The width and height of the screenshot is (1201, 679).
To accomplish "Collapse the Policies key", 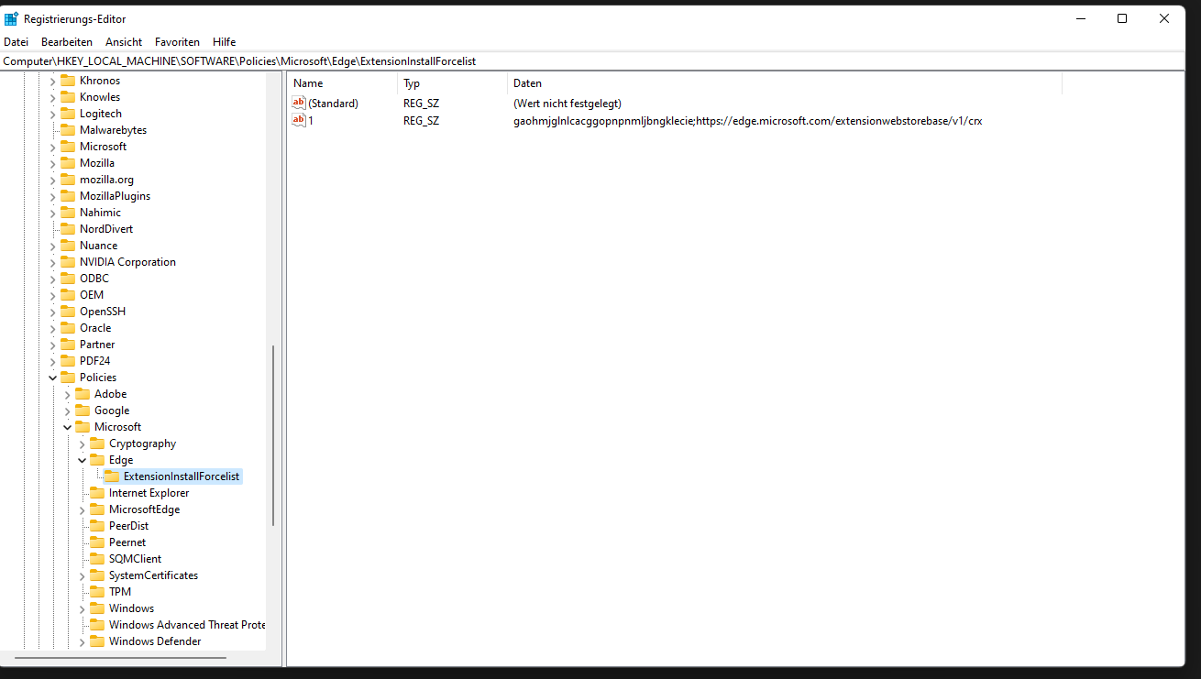I will [x=52, y=378].
